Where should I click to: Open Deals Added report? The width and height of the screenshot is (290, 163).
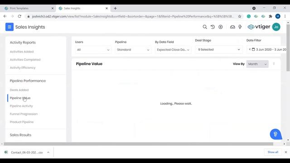(19, 90)
